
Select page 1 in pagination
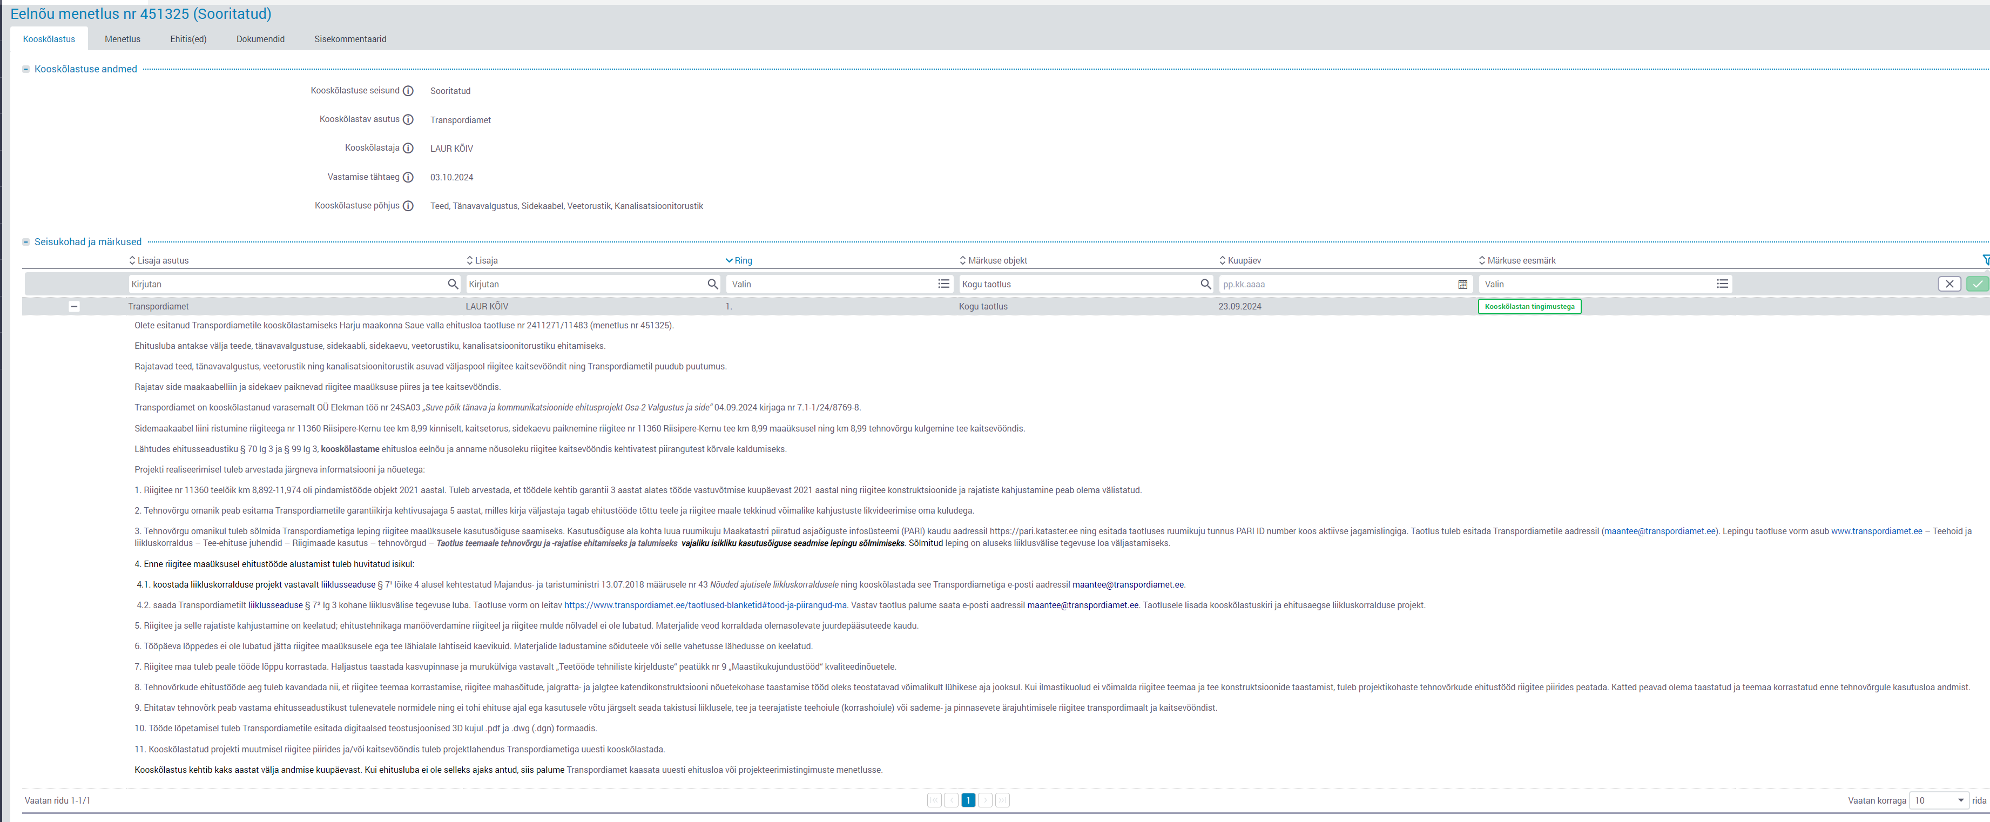coord(968,800)
